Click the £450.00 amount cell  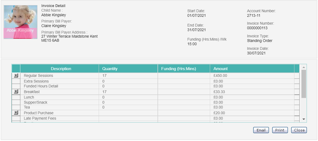[x=252, y=76]
